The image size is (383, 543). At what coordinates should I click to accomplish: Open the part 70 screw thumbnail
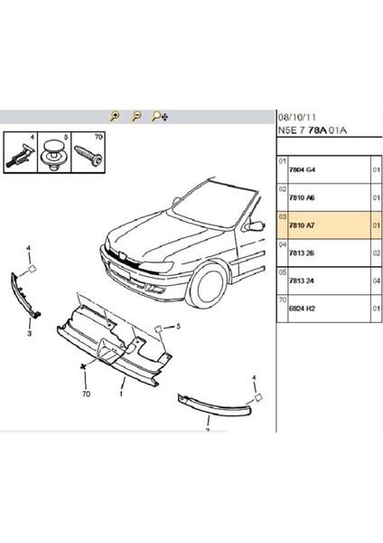click(88, 152)
